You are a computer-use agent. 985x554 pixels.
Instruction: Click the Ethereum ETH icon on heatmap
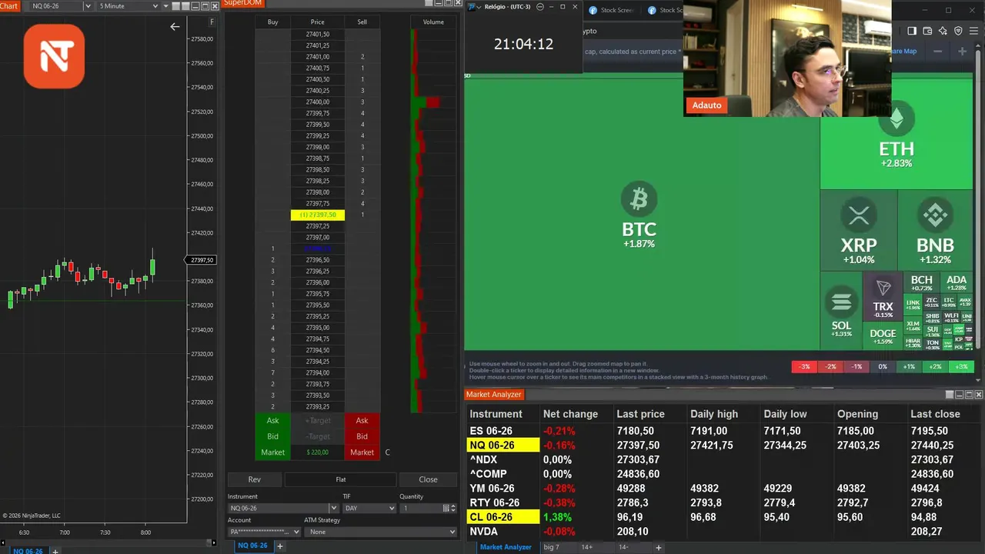[x=897, y=118]
